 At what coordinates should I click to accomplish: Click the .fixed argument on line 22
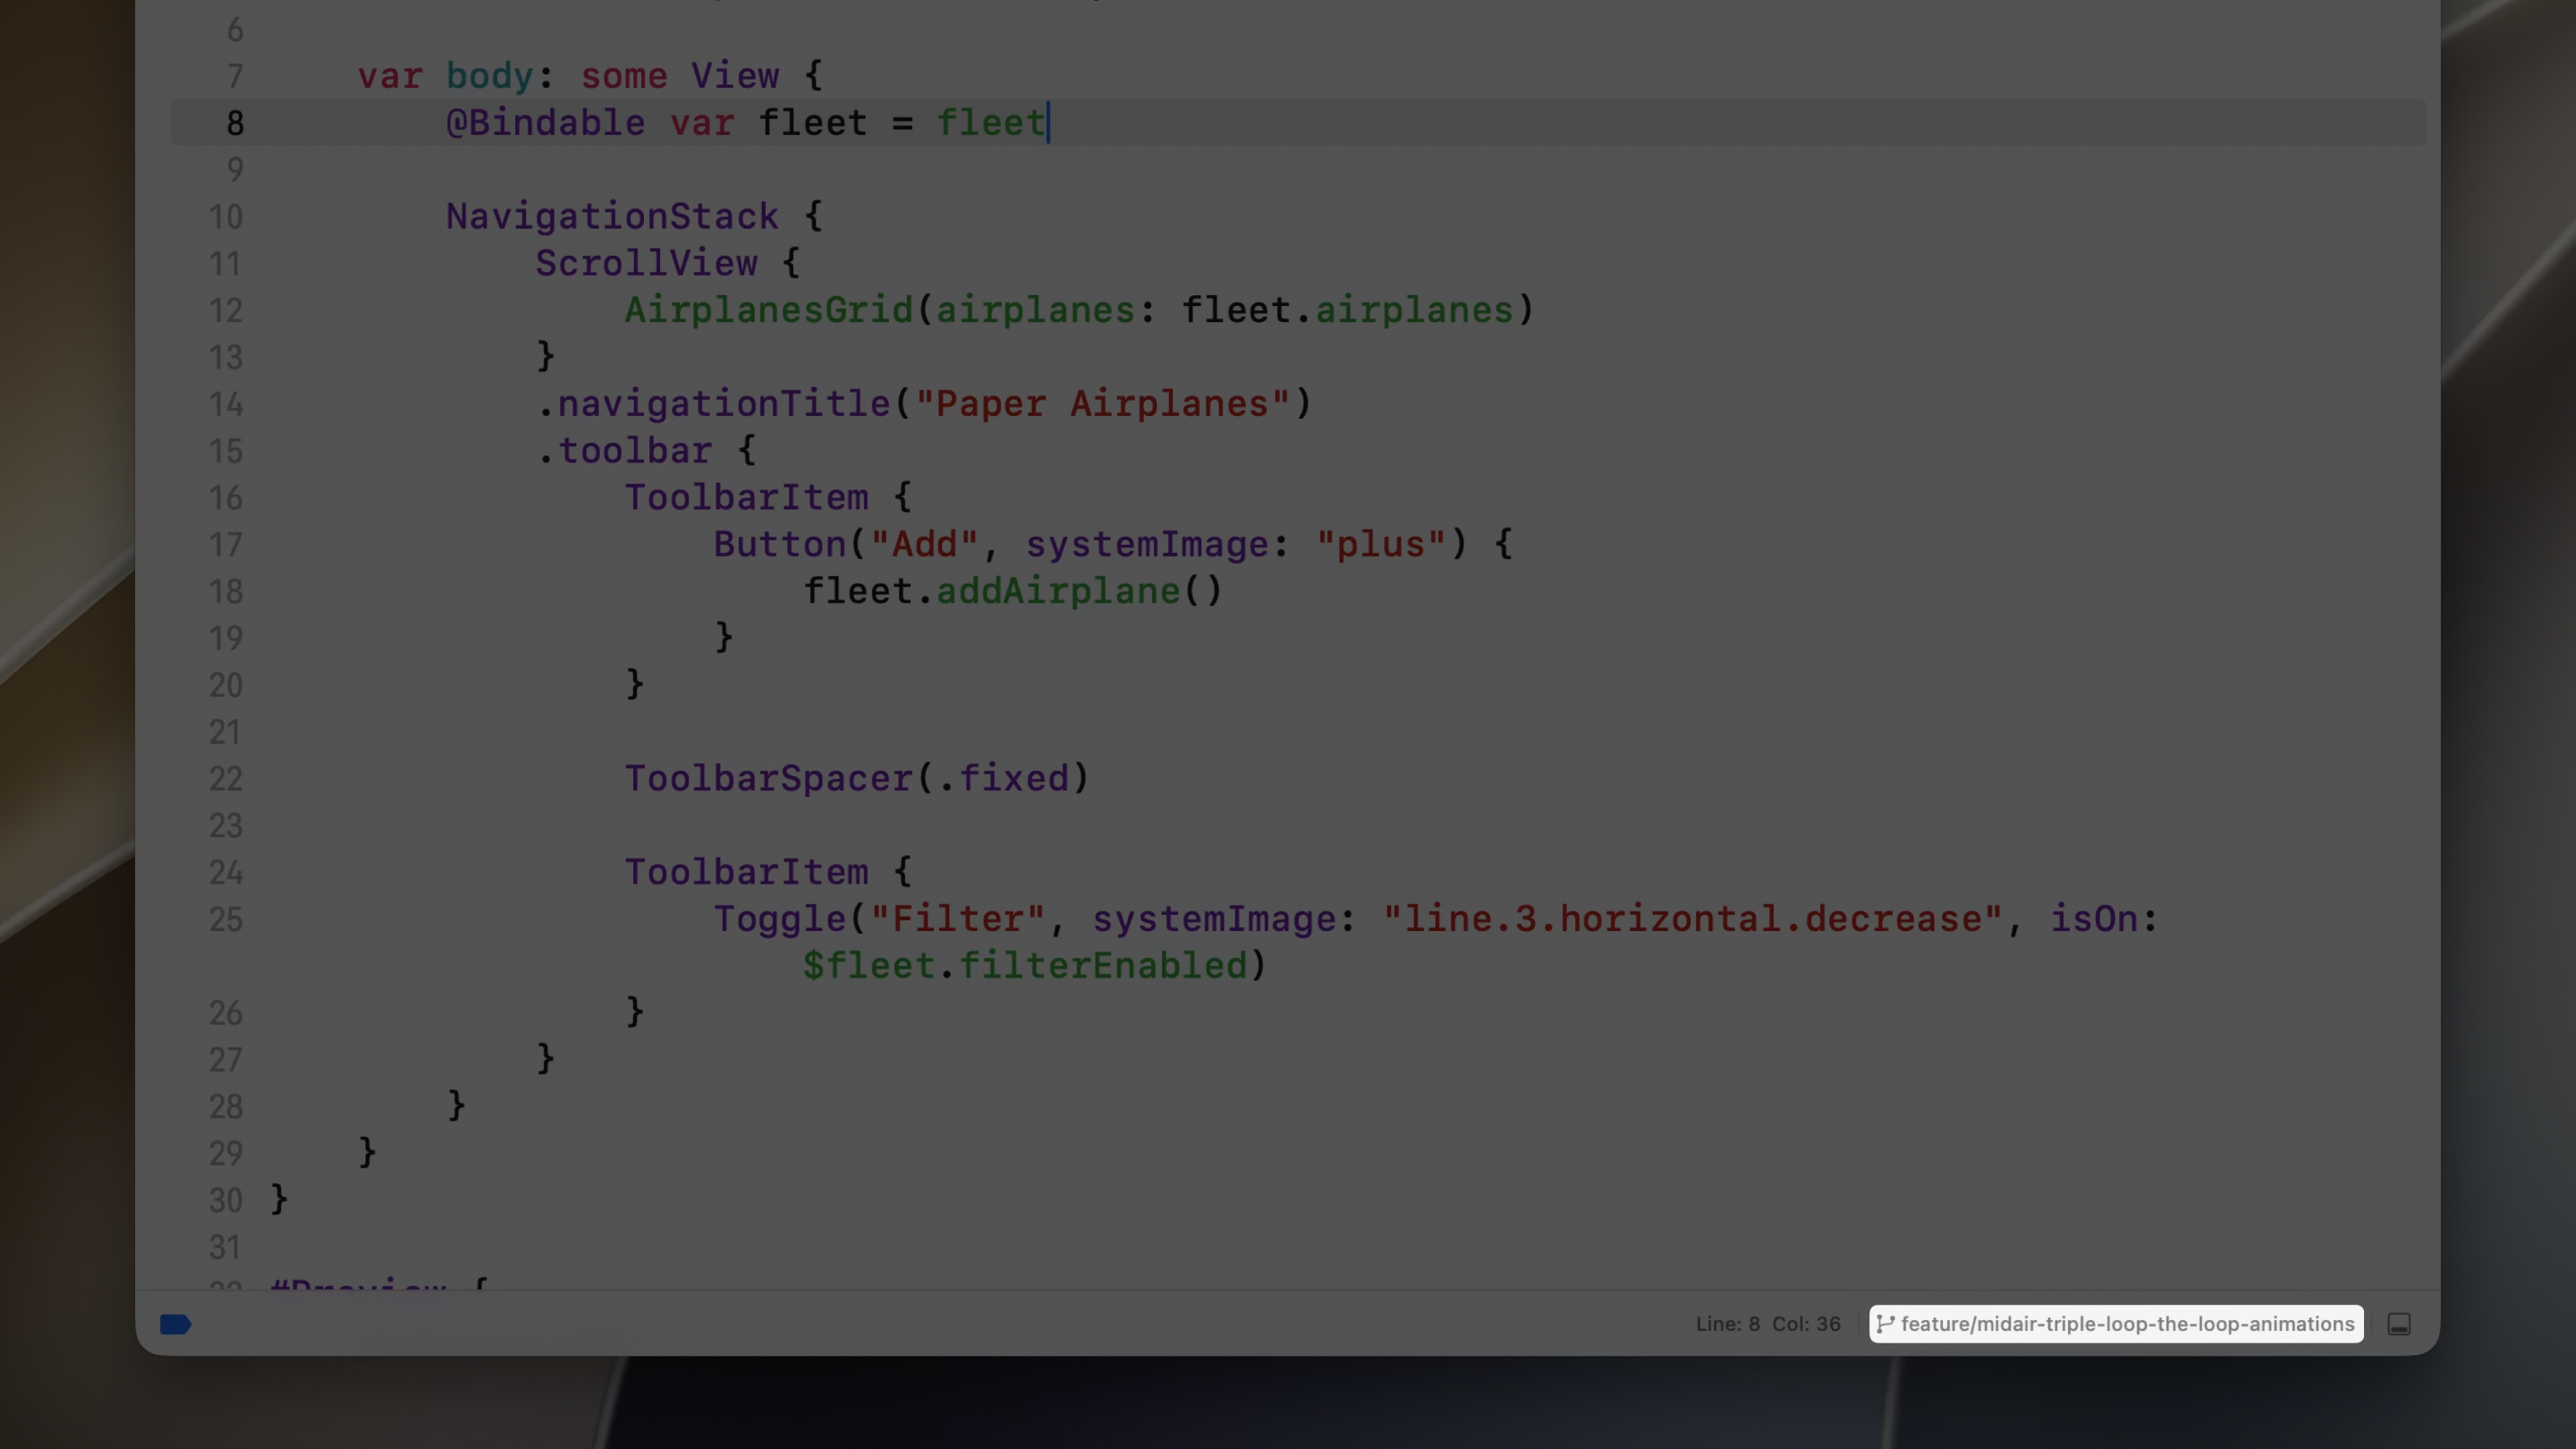1004,778
